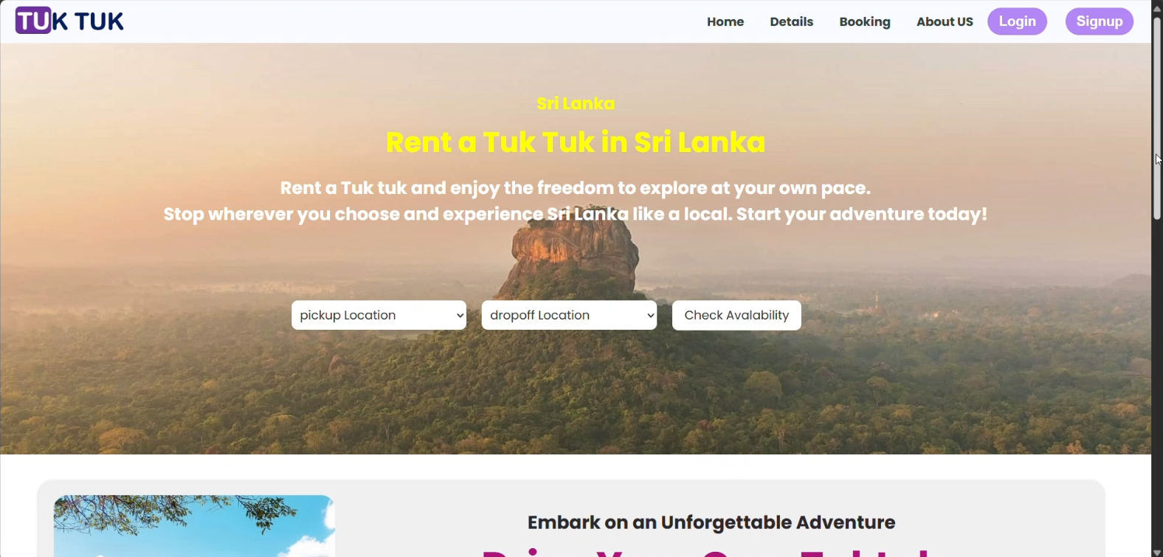The height and width of the screenshot is (557, 1163).
Task: Select the tree and sky thumbnail image
Action: (194, 526)
